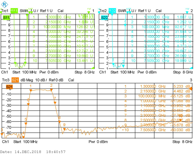Click the '39.206 U' value in S11 marker table
The height and width of the screenshot is (159, 194).
tap(85, 32)
